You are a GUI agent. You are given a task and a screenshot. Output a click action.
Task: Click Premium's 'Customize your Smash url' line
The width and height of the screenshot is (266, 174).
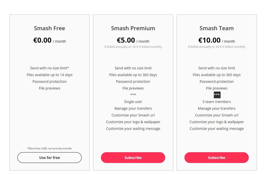(133, 115)
